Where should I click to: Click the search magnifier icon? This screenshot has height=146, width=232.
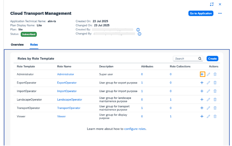coord(200,59)
